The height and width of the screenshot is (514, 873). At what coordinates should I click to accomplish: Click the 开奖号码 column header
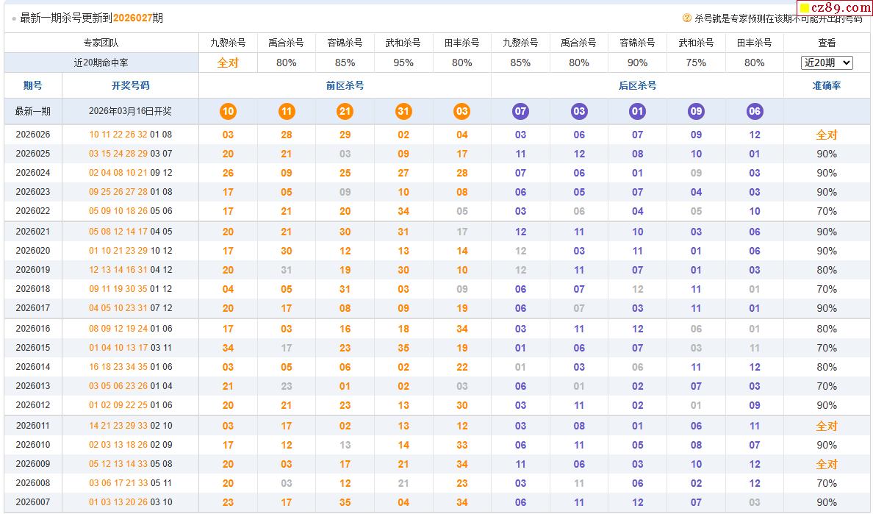click(130, 86)
